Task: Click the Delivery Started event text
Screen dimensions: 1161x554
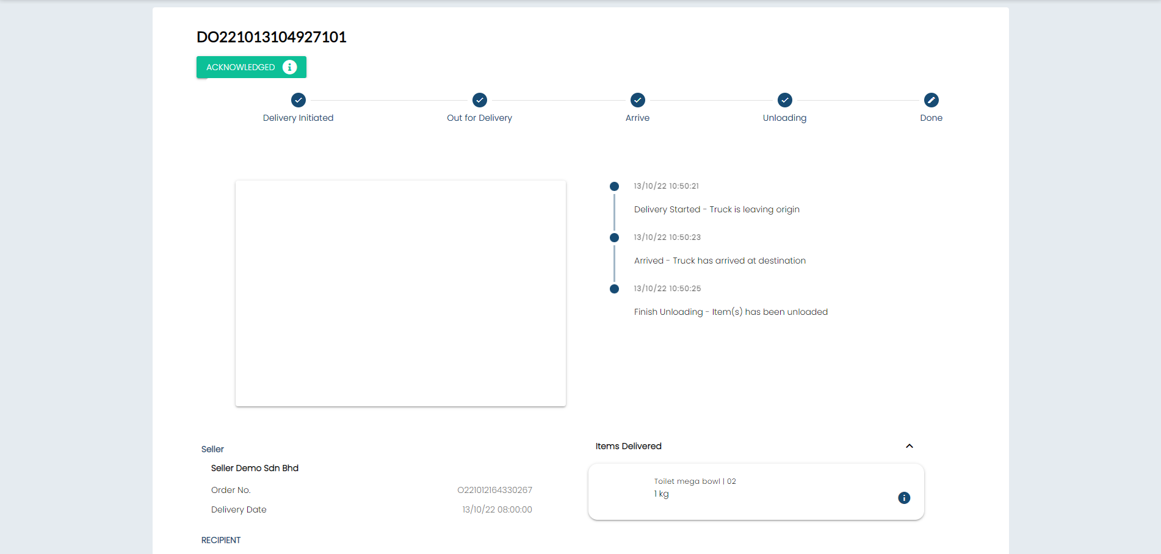Action: point(716,209)
